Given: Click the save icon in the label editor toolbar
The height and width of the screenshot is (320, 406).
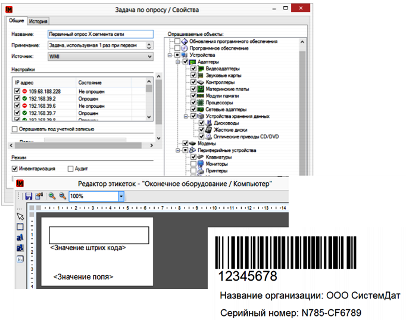Looking at the screenshot, I should coord(29,196).
